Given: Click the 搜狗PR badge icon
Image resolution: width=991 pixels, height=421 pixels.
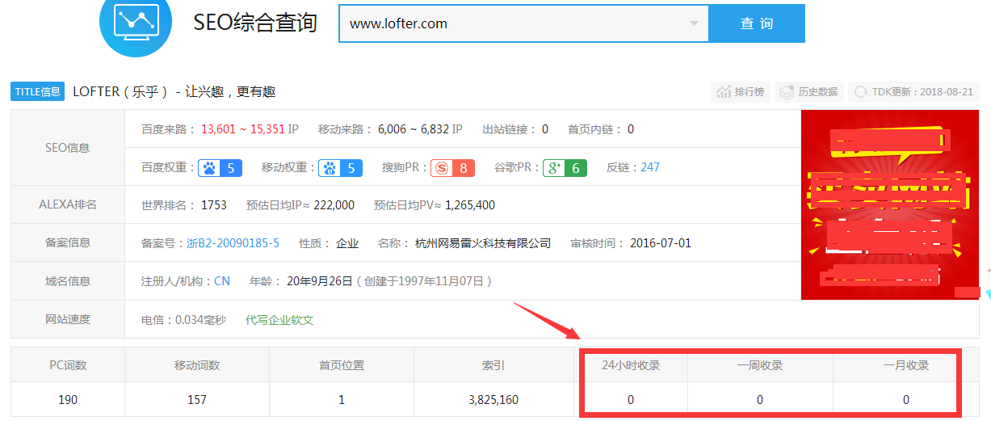Looking at the screenshot, I should (452, 168).
